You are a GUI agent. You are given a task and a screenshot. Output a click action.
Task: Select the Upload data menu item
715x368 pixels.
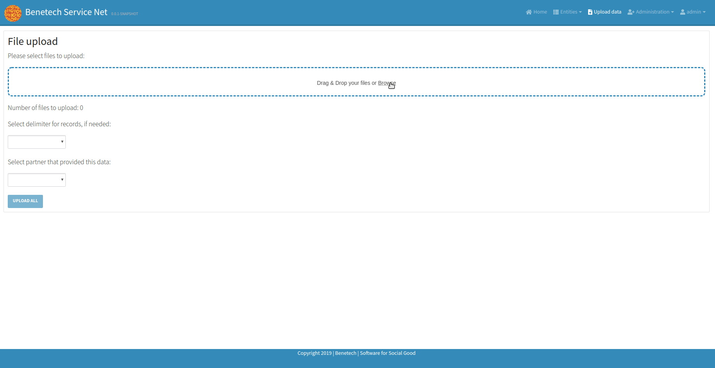click(x=604, y=12)
